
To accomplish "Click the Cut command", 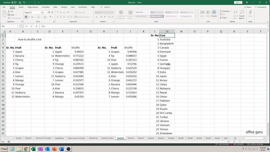I will click(x=11, y=11).
